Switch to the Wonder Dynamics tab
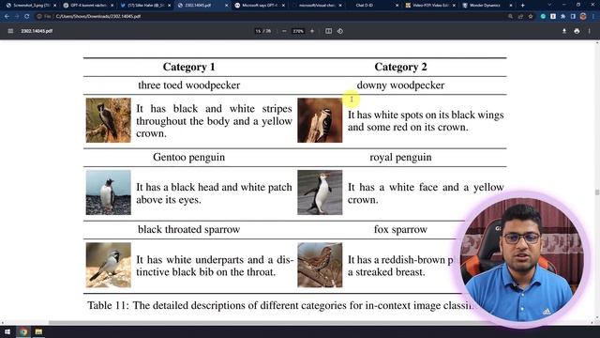 [x=487, y=6]
